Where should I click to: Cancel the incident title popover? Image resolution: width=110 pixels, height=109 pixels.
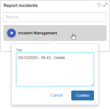coord(57,95)
